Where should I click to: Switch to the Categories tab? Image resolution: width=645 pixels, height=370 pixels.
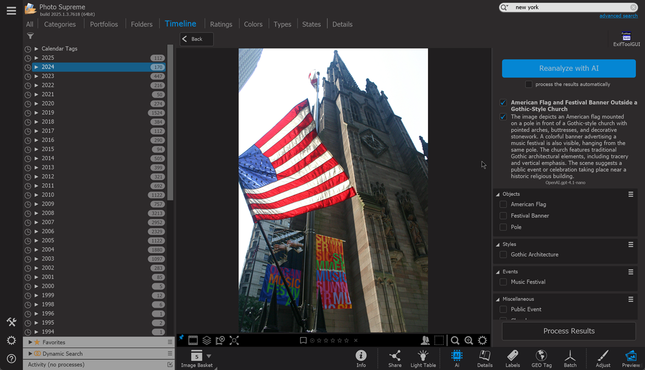click(x=60, y=24)
